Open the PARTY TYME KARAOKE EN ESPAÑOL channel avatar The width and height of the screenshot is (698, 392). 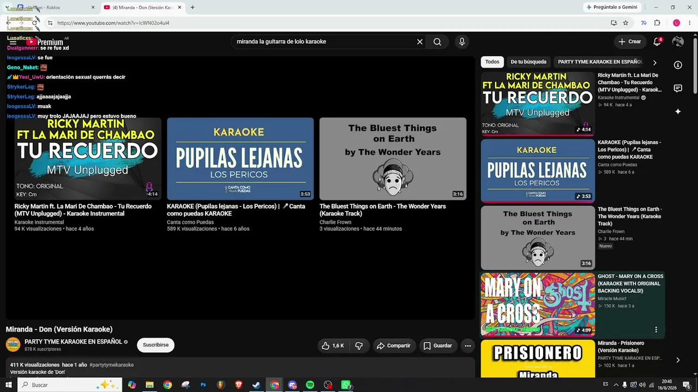13,345
